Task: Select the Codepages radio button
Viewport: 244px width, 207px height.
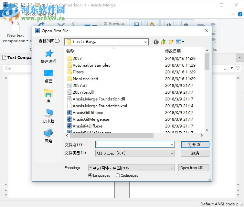Action: 118,175
